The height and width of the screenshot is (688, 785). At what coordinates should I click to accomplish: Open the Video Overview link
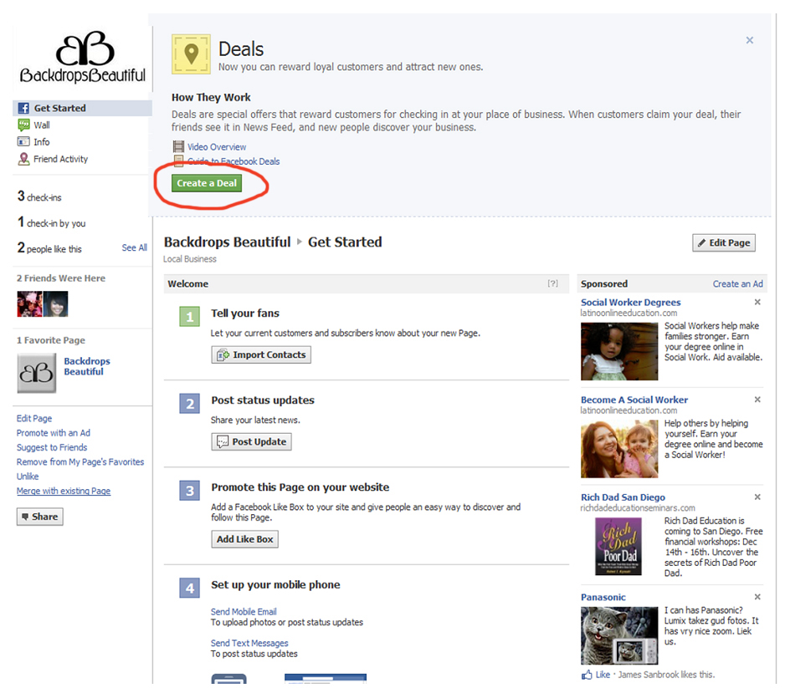click(217, 147)
